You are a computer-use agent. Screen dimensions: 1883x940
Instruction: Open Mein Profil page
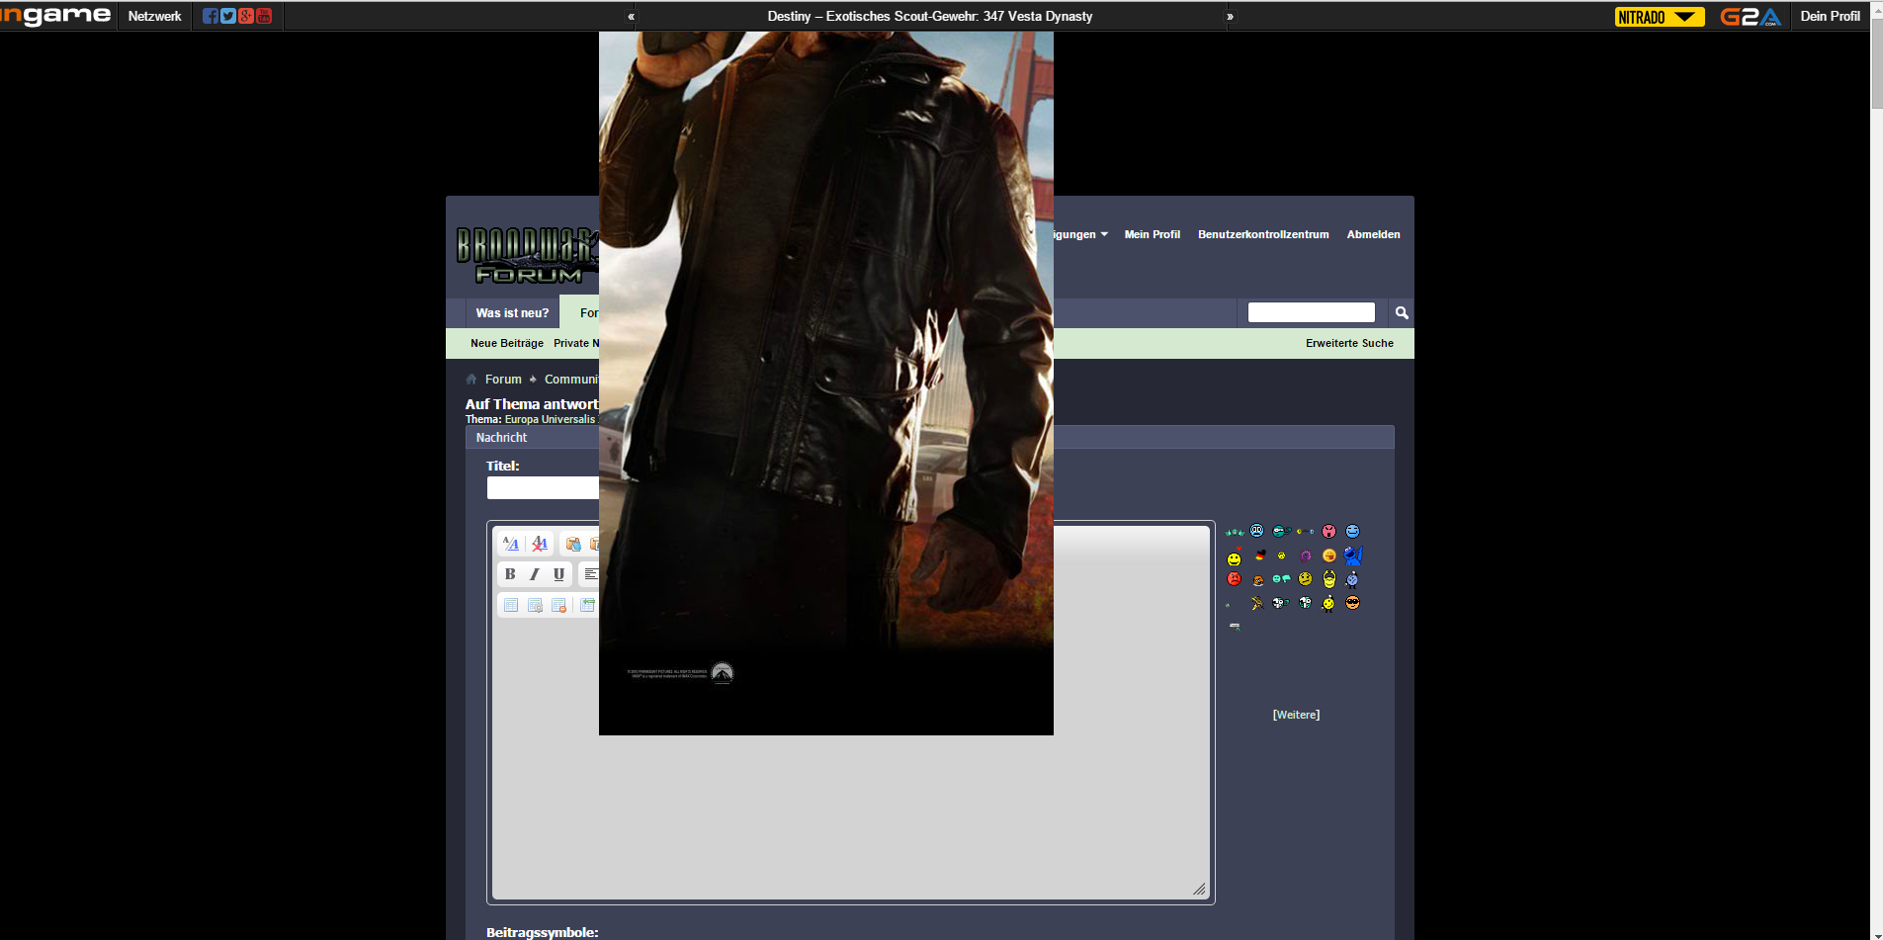pos(1153,234)
